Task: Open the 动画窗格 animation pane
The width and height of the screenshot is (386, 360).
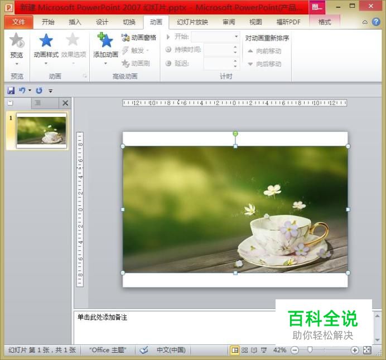Action: click(139, 38)
